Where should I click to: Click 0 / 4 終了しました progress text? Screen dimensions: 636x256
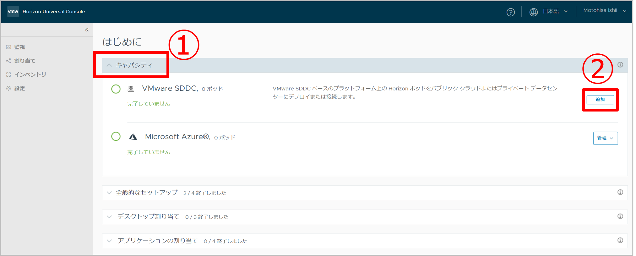coord(226,241)
